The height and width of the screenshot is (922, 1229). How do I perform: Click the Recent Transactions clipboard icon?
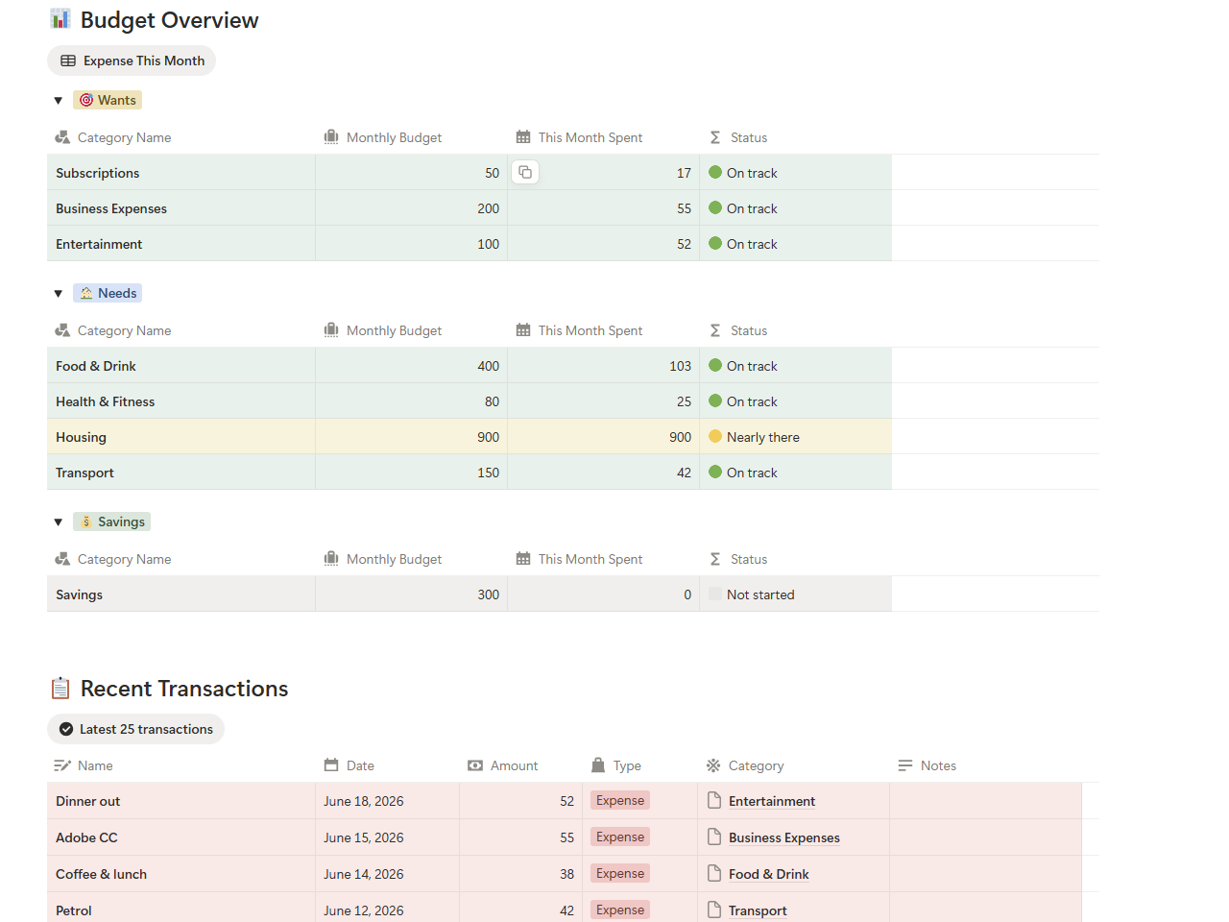pyautogui.click(x=60, y=688)
